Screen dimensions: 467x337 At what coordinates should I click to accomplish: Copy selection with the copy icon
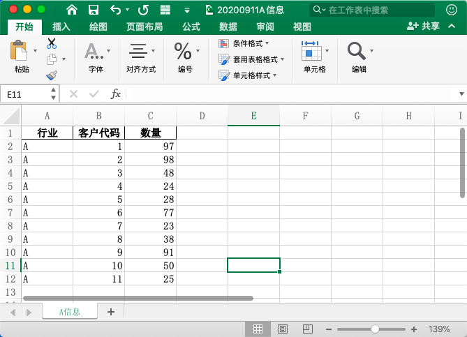point(52,59)
